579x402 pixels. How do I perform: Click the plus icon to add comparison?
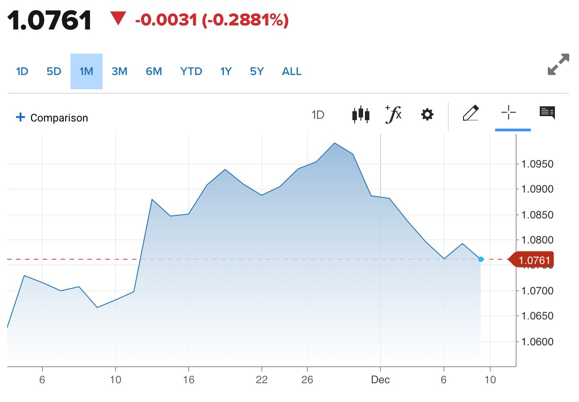pos(20,117)
